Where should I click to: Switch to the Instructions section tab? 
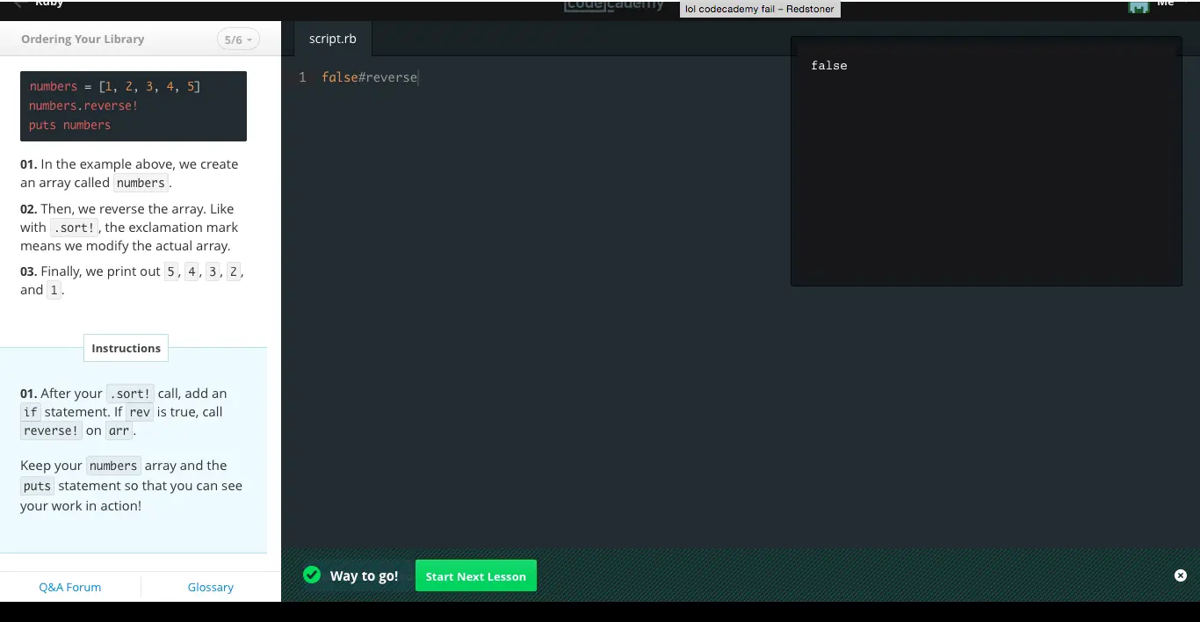(126, 348)
